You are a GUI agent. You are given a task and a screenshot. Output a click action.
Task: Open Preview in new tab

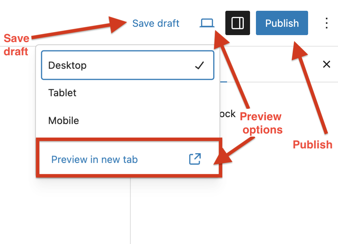pos(129,159)
